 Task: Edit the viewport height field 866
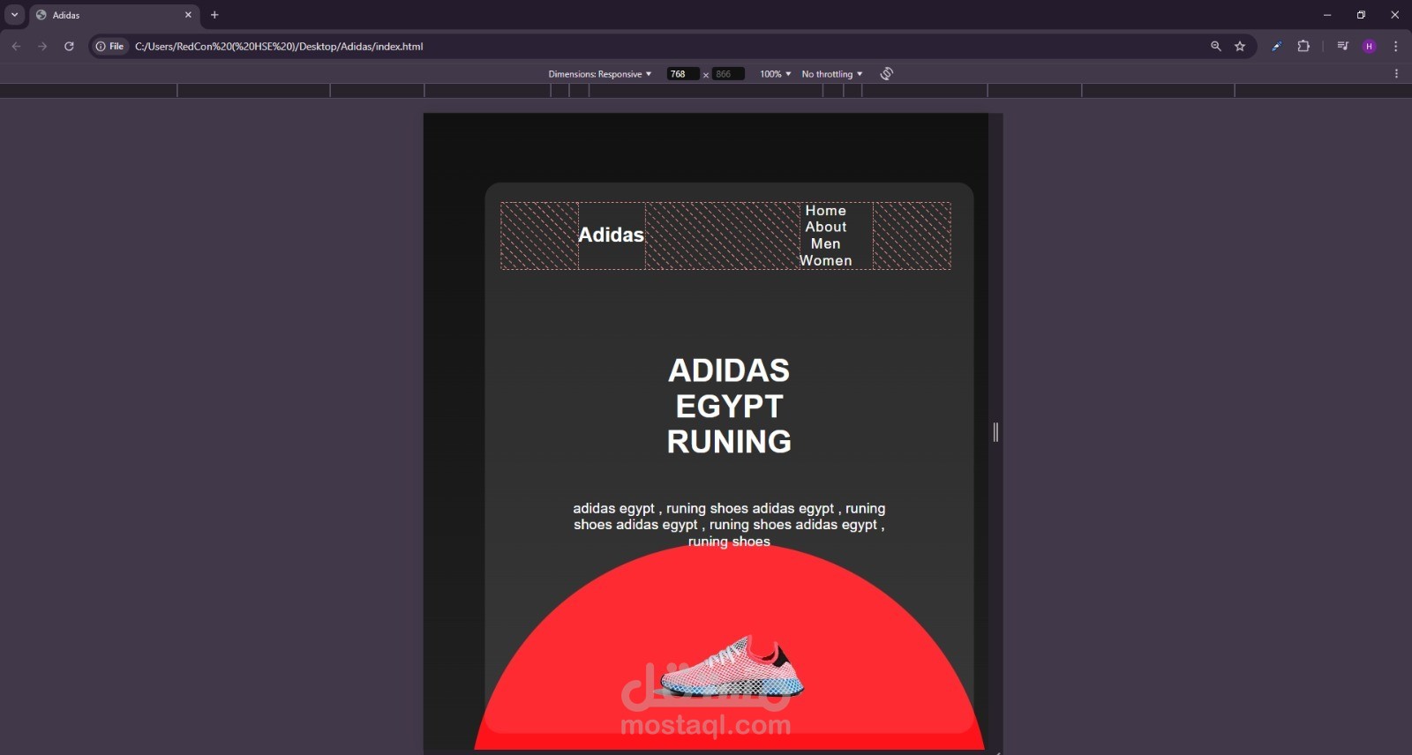(x=728, y=74)
